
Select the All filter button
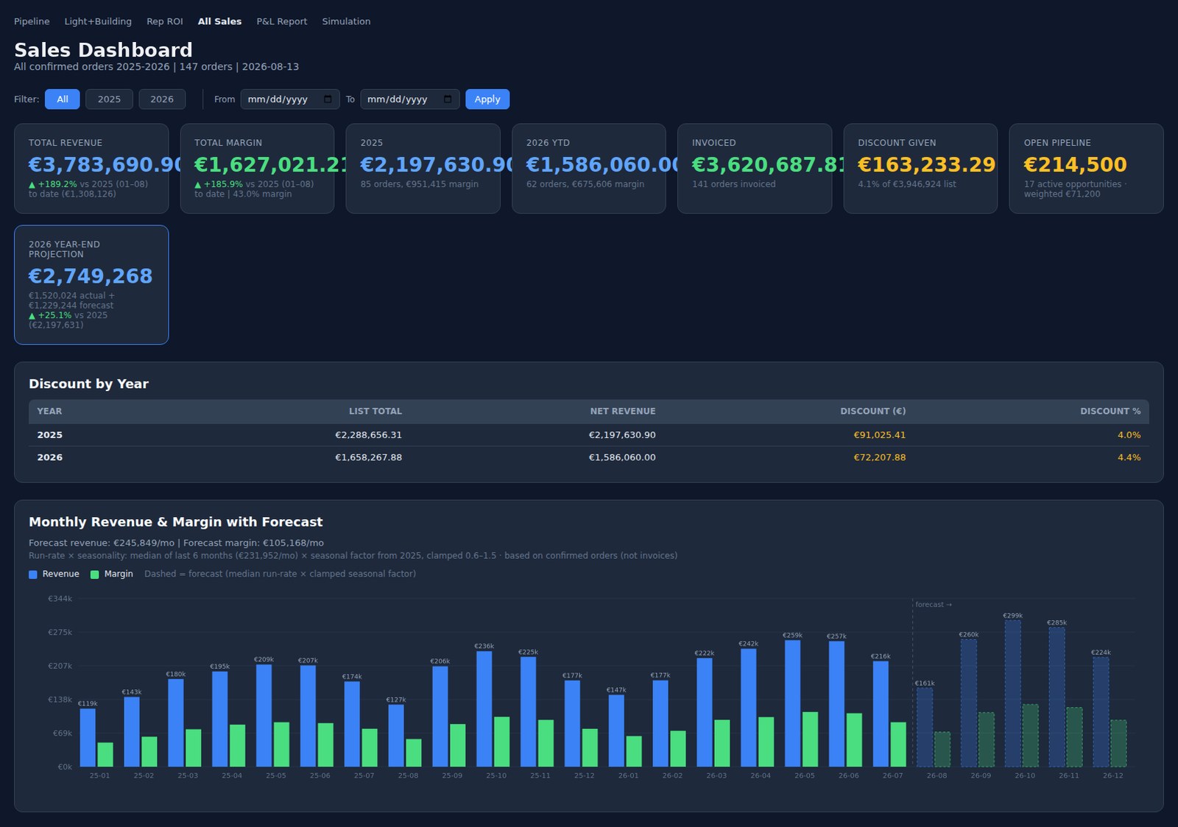(x=63, y=99)
